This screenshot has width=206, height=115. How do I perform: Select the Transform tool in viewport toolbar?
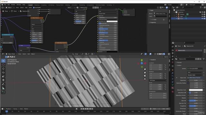3,80
